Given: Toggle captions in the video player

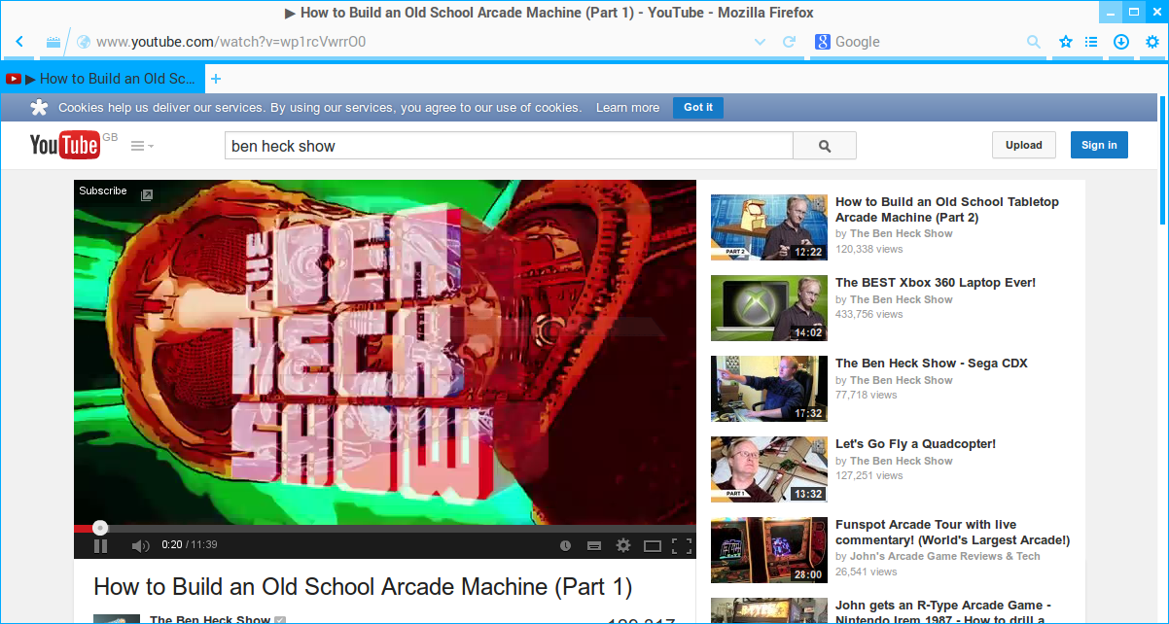Looking at the screenshot, I should 593,545.
